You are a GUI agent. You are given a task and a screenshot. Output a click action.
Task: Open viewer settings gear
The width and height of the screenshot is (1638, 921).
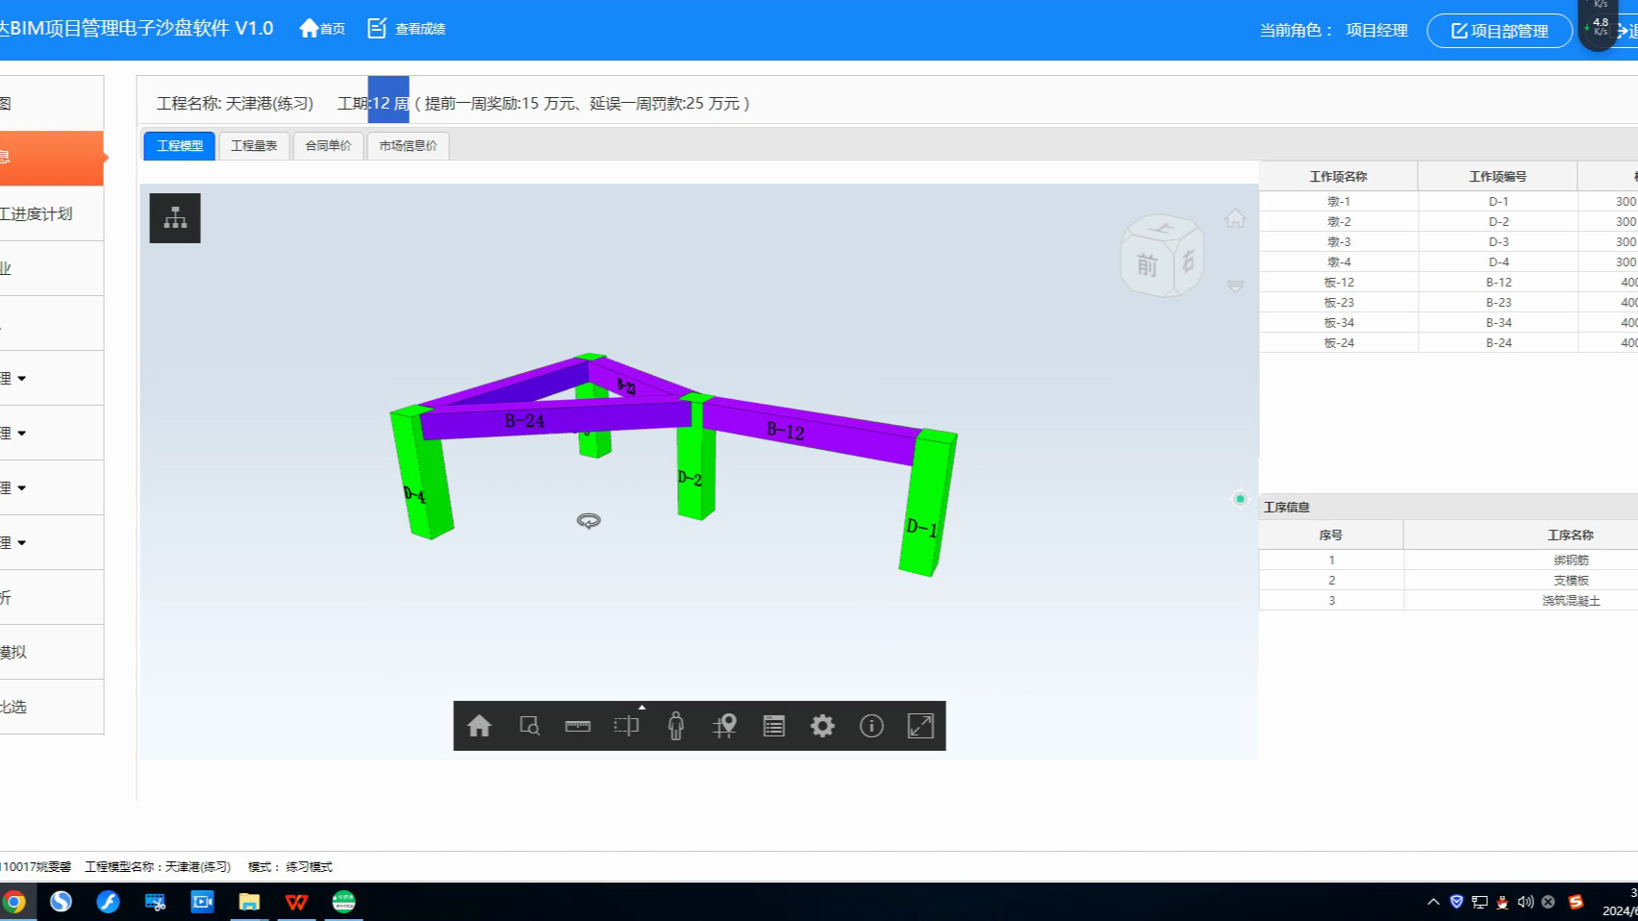pos(822,726)
